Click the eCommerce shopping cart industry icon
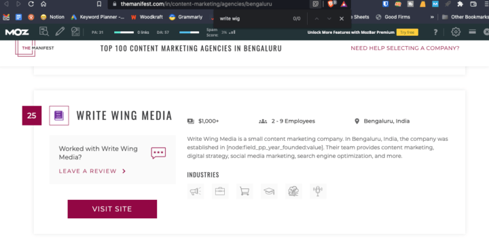Image resolution: width=489 pixels, height=244 pixels. (244, 191)
